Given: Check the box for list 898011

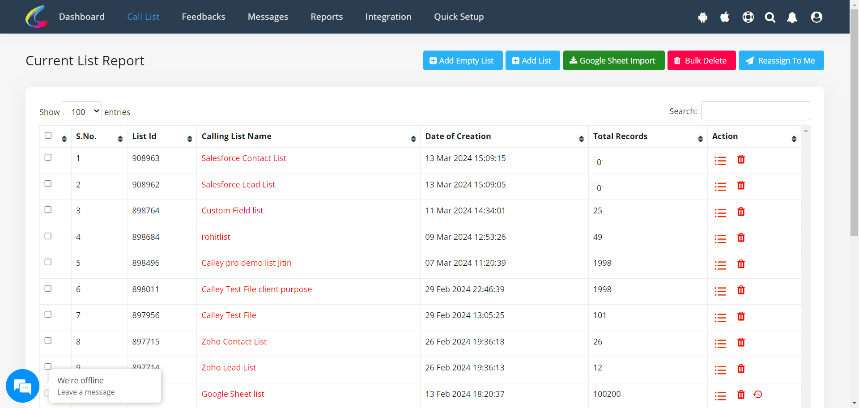Looking at the screenshot, I should 48,288.
